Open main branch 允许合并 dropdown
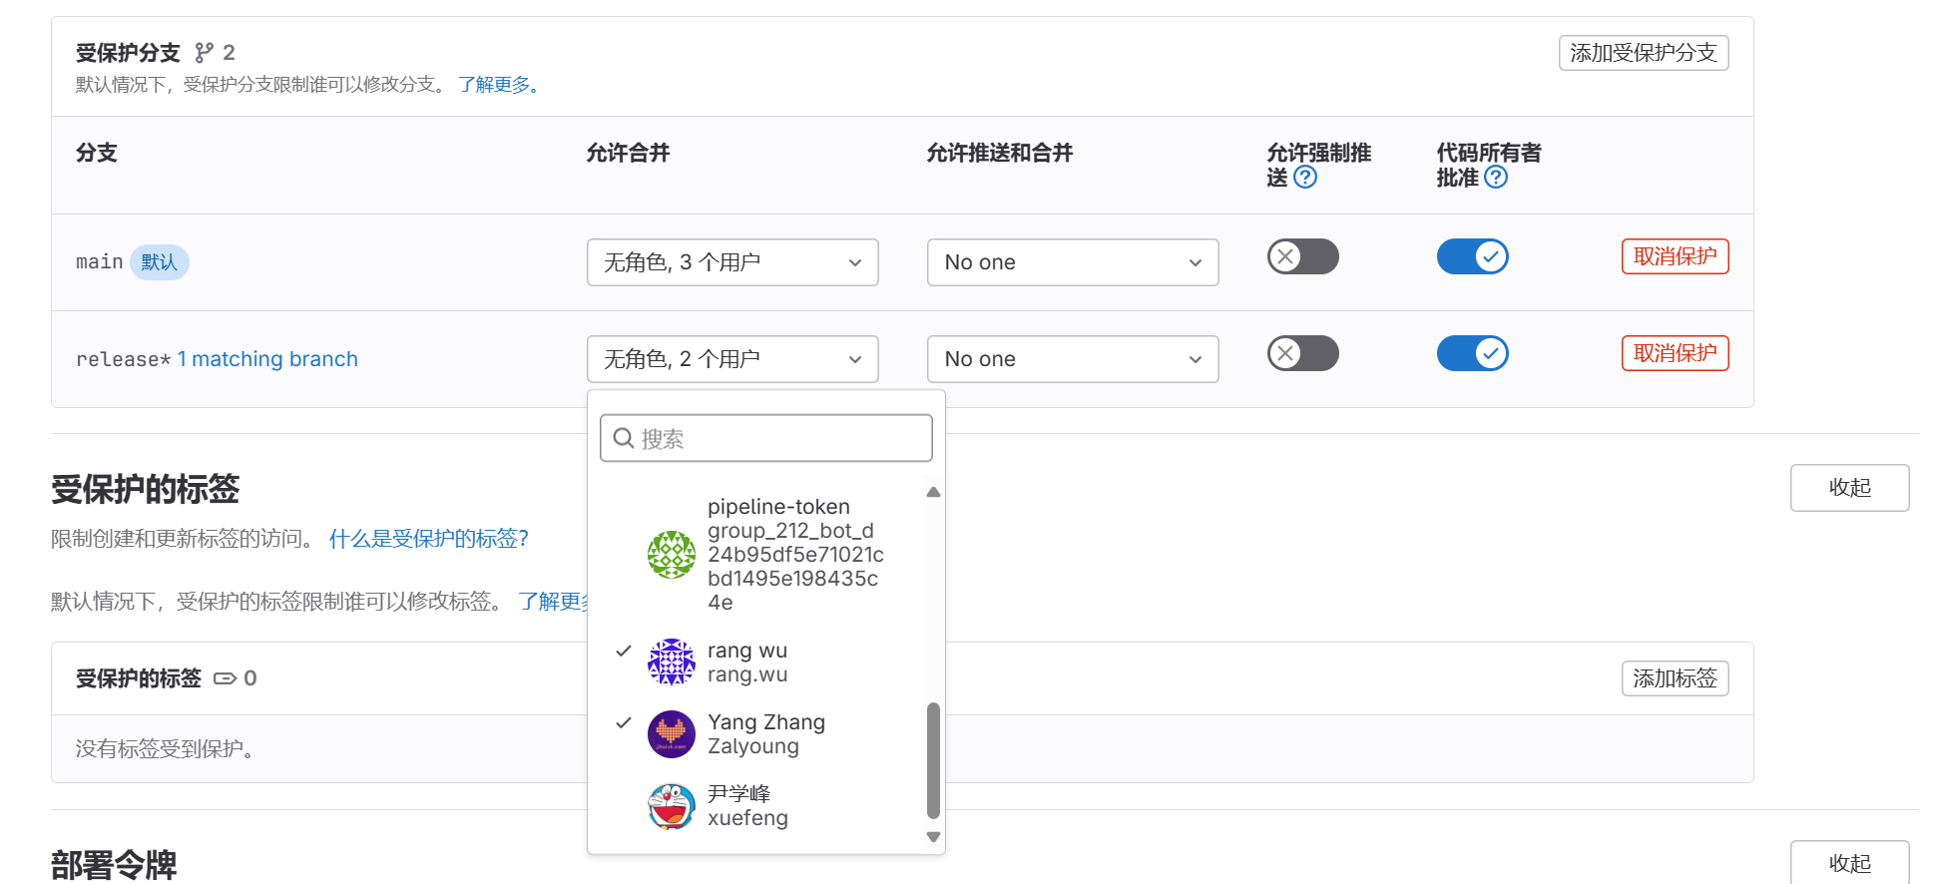Viewport: 1933px width, 884px height. pos(731,262)
